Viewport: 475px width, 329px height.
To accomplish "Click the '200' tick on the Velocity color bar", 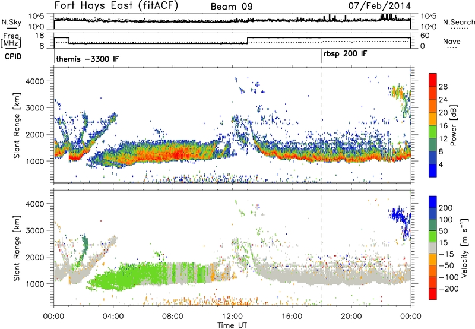I will click(x=446, y=208).
